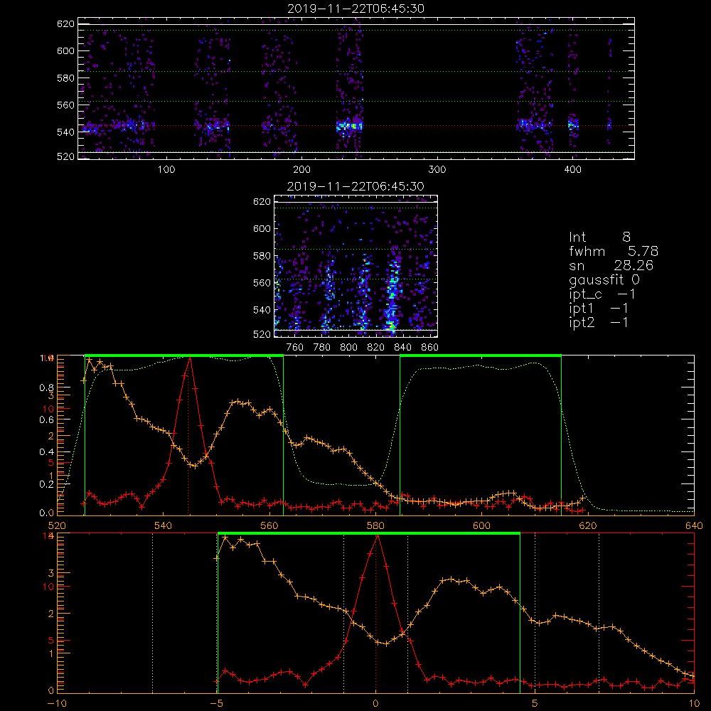The width and height of the screenshot is (711, 711).
Task: Click y-axis label 600 on top spectrogram
Action: point(65,50)
